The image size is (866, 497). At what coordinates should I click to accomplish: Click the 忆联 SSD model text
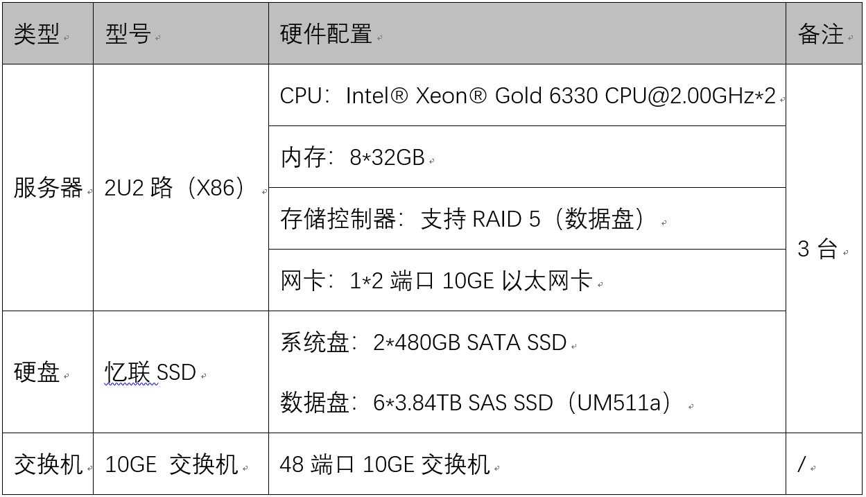click(150, 372)
